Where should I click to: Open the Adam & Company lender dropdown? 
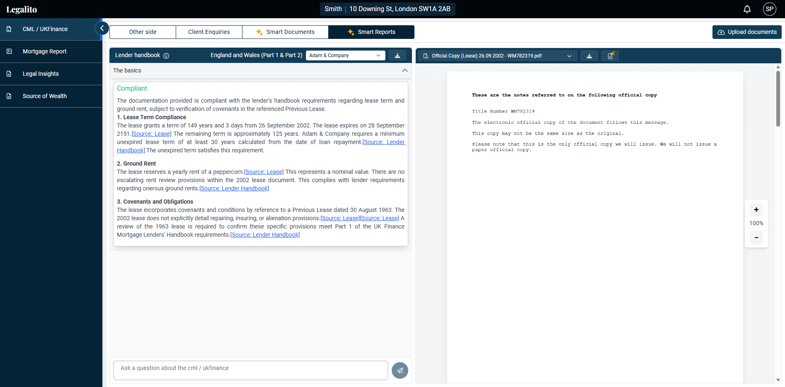tap(345, 55)
